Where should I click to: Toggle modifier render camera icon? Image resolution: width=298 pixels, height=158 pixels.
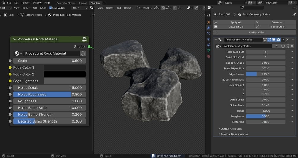point(278,40)
